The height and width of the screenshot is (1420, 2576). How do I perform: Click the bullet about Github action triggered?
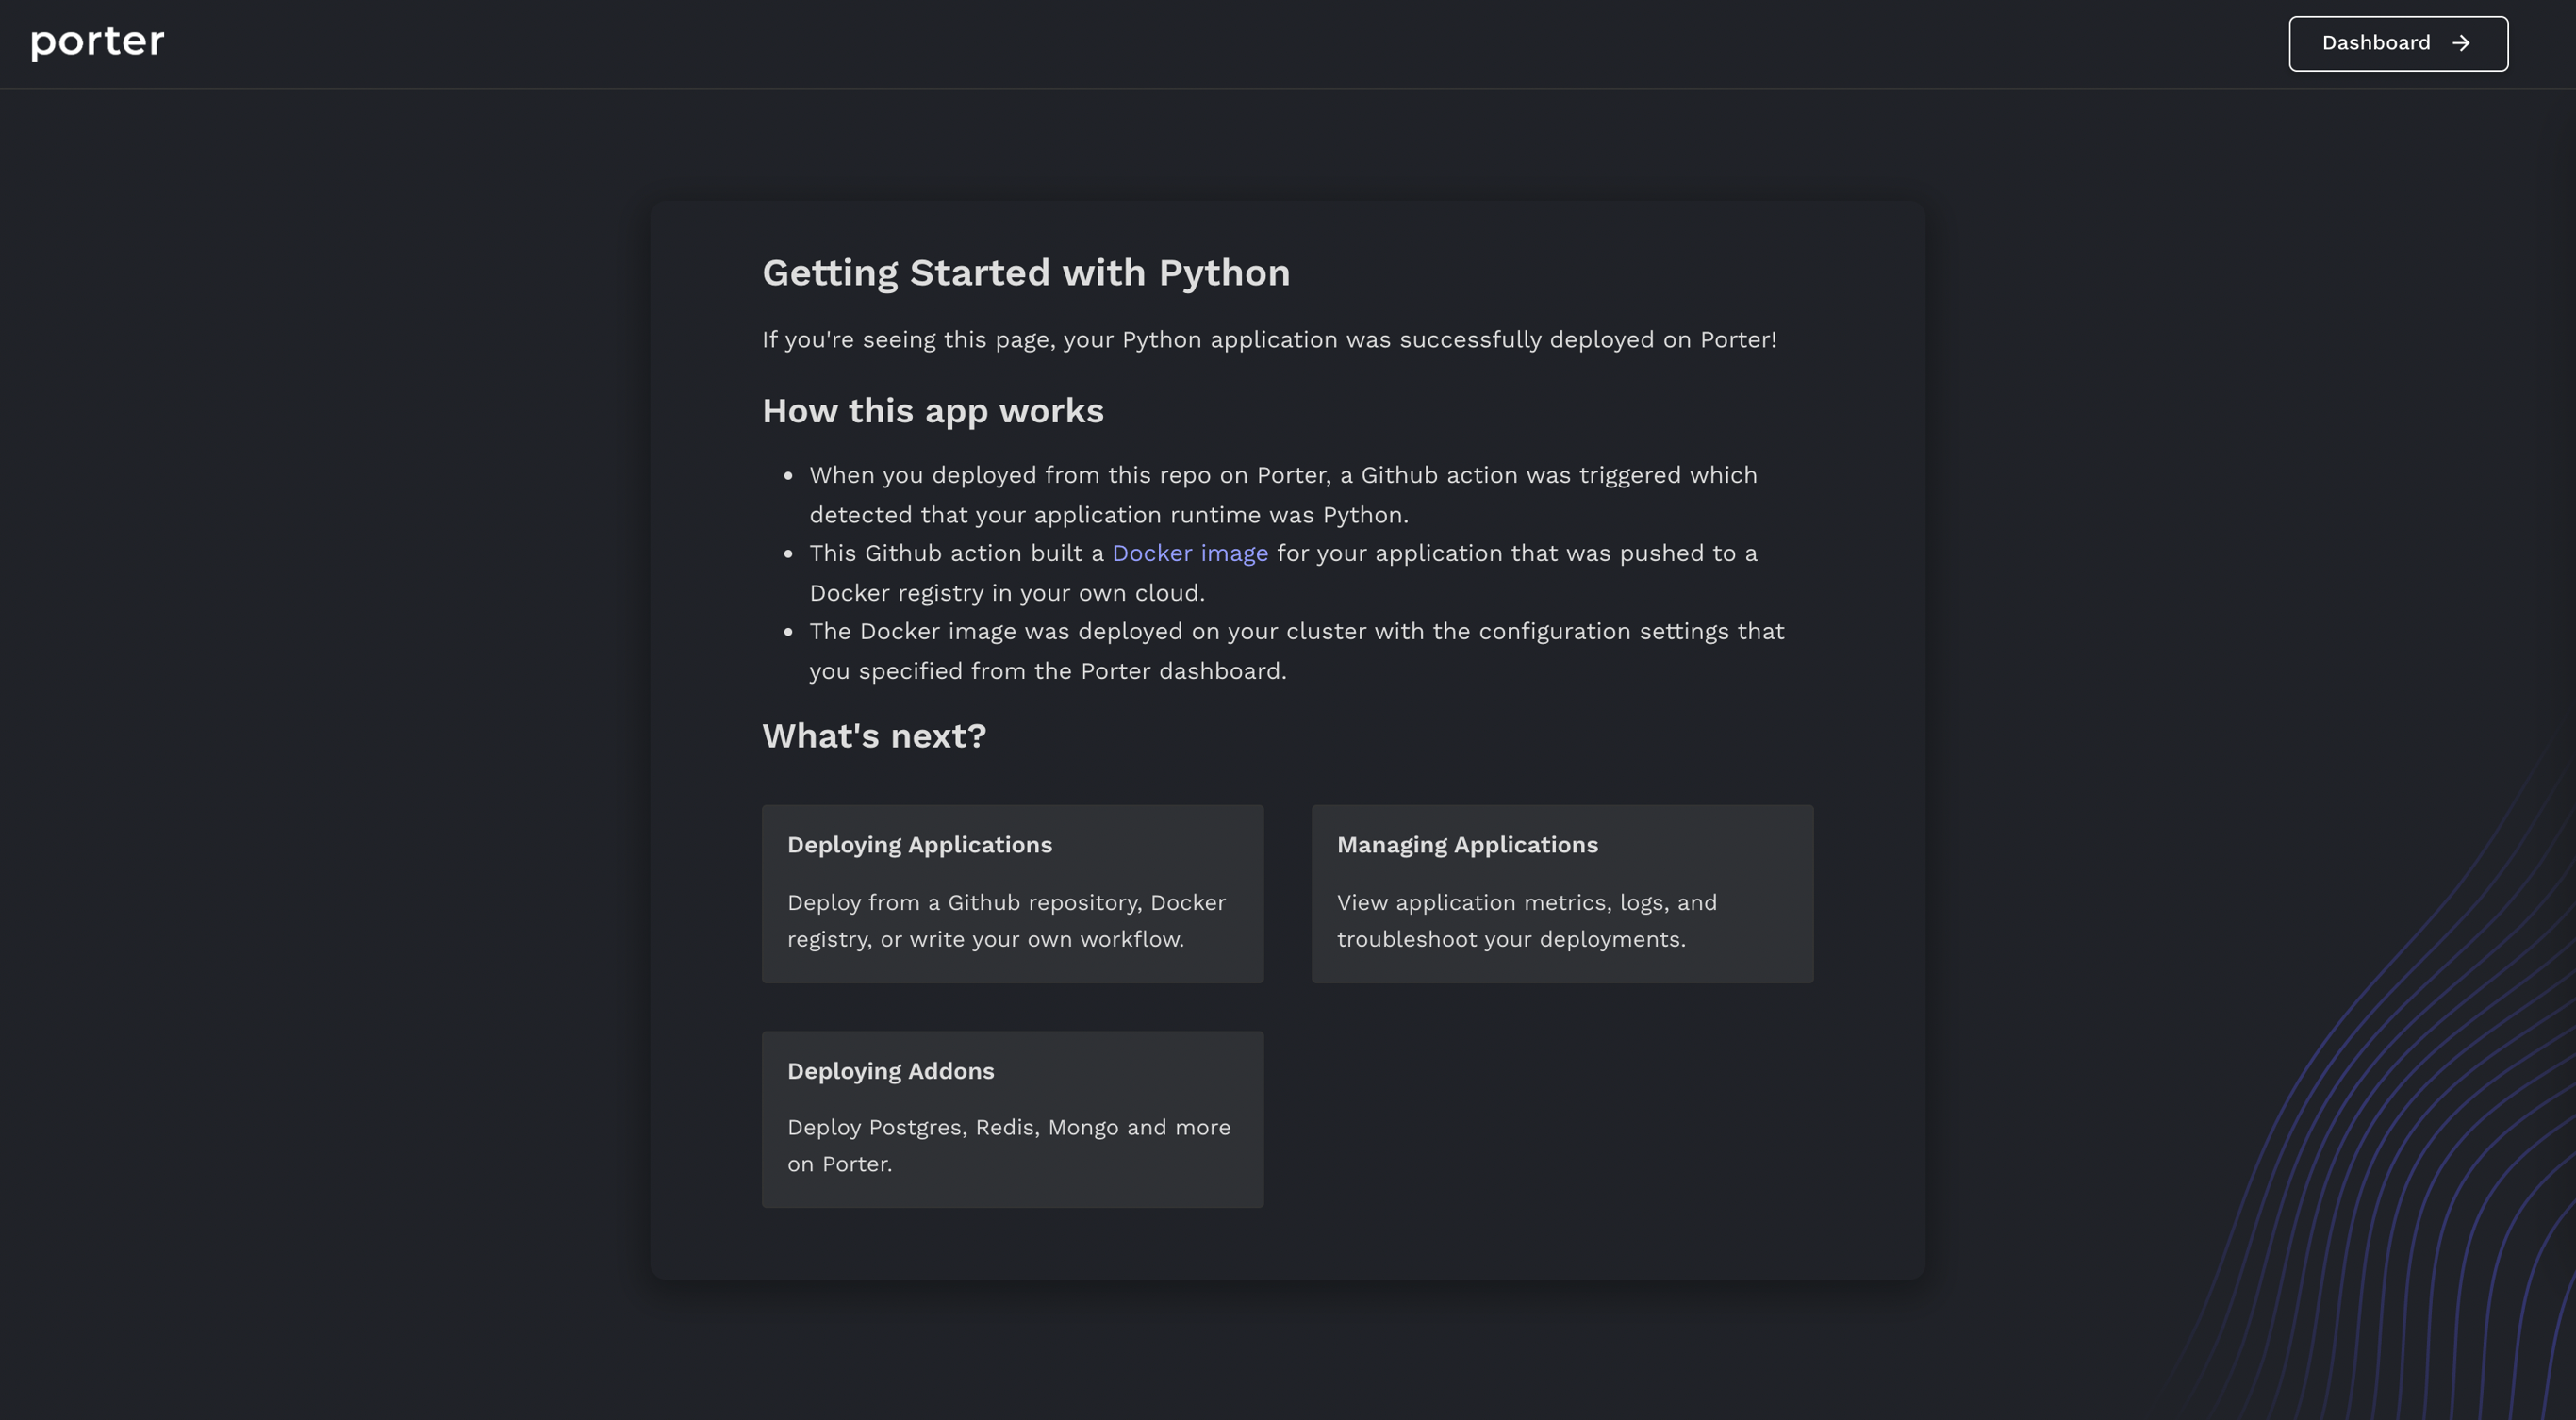[x=1283, y=494]
